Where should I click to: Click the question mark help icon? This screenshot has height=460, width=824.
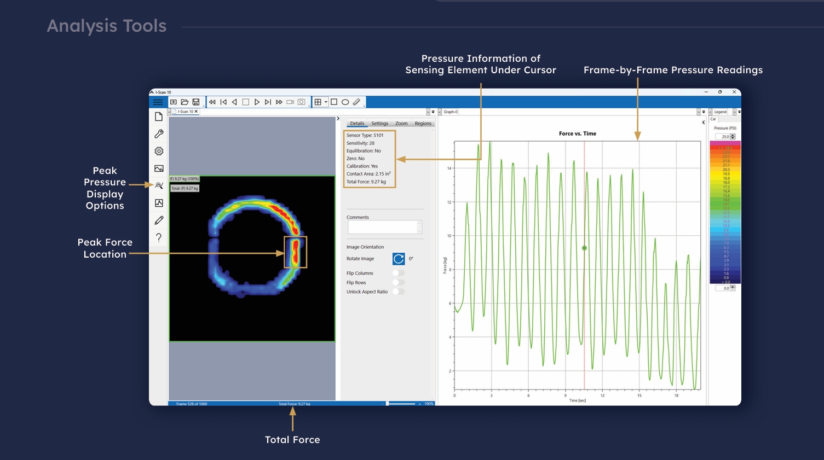point(159,237)
